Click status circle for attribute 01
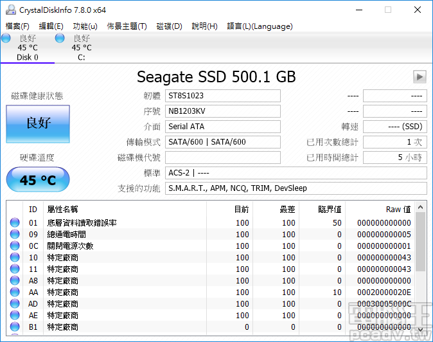This screenshot has height=342, width=433. click(15, 222)
